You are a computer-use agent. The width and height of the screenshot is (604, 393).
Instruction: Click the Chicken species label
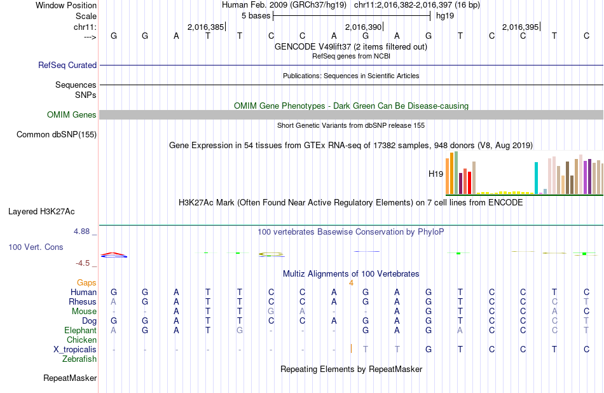[x=81, y=340]
